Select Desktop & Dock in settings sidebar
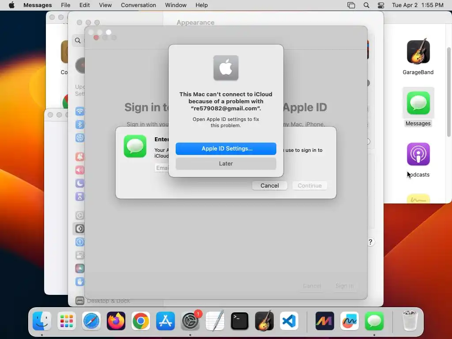Image resolution: width=452 pixels, height=339 pixels. tap(102, 301)
